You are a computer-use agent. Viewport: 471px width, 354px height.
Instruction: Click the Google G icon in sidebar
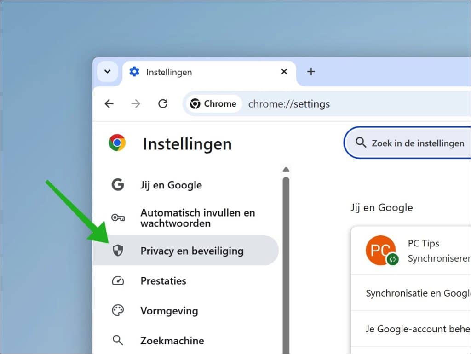[x=118, y=185]
